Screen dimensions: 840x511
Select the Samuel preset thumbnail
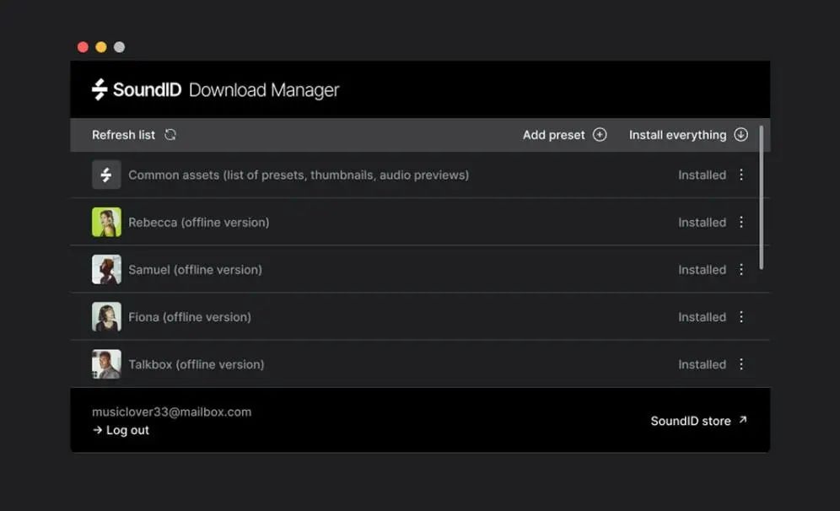click(x=106, y=270)
